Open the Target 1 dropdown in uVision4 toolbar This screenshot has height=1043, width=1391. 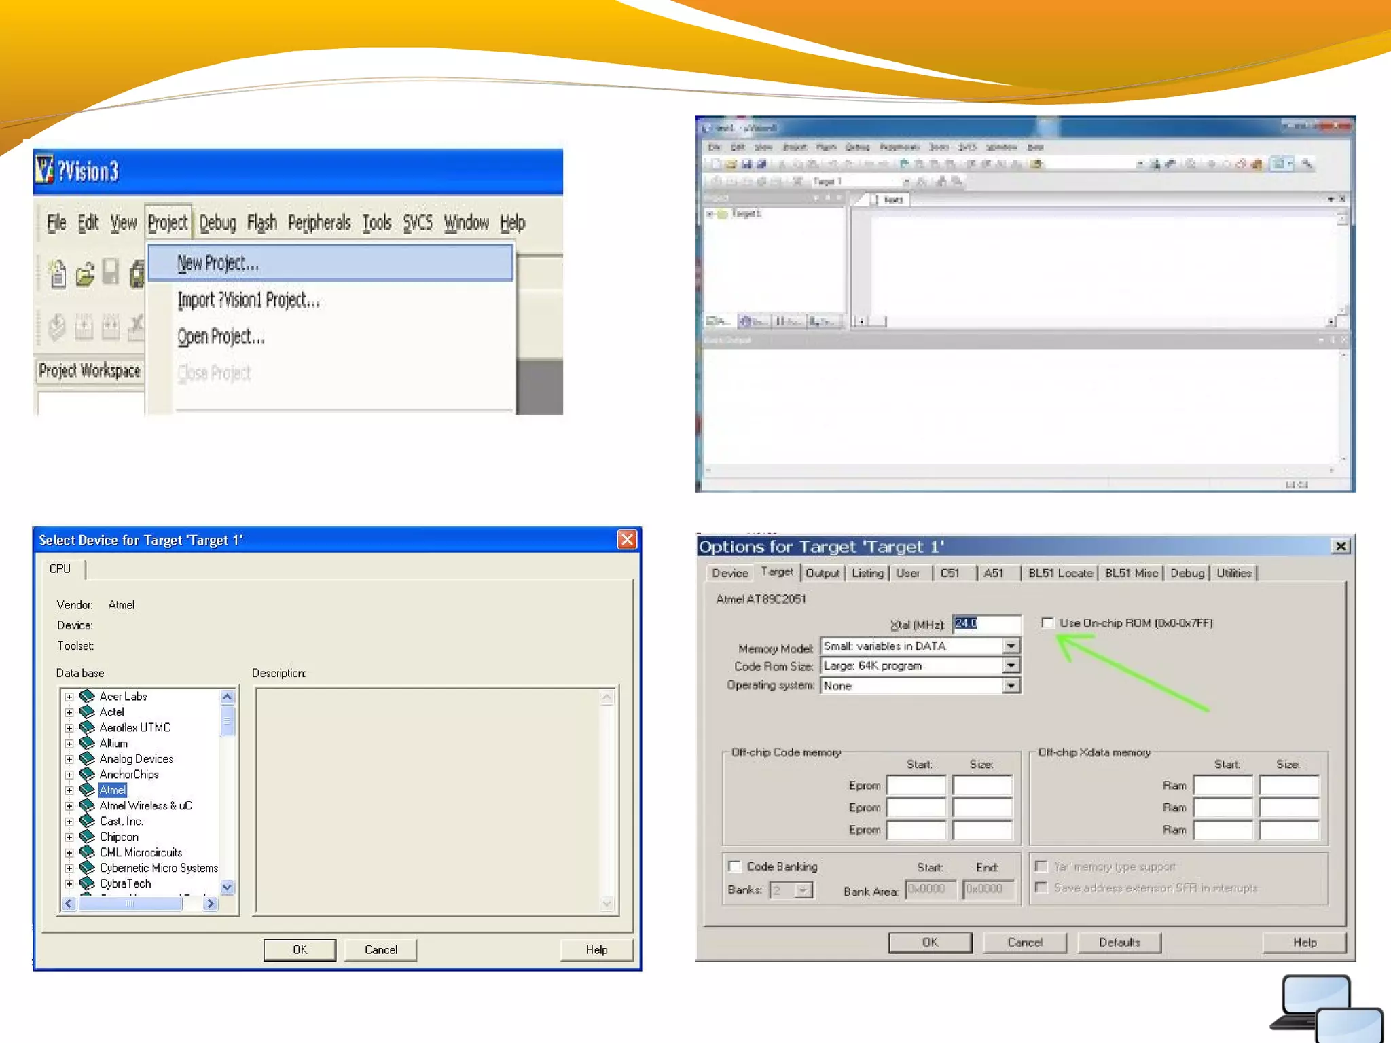click(x=905, y=181)
